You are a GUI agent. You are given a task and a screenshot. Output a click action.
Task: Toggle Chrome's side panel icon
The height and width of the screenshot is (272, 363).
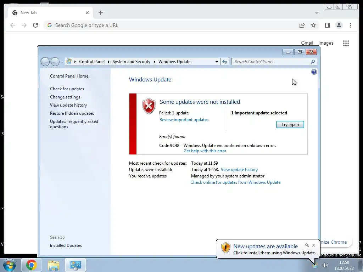(x=327, y=25)
